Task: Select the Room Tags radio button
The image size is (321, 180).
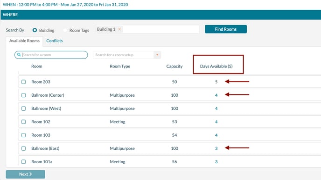Action: [65, 30]
